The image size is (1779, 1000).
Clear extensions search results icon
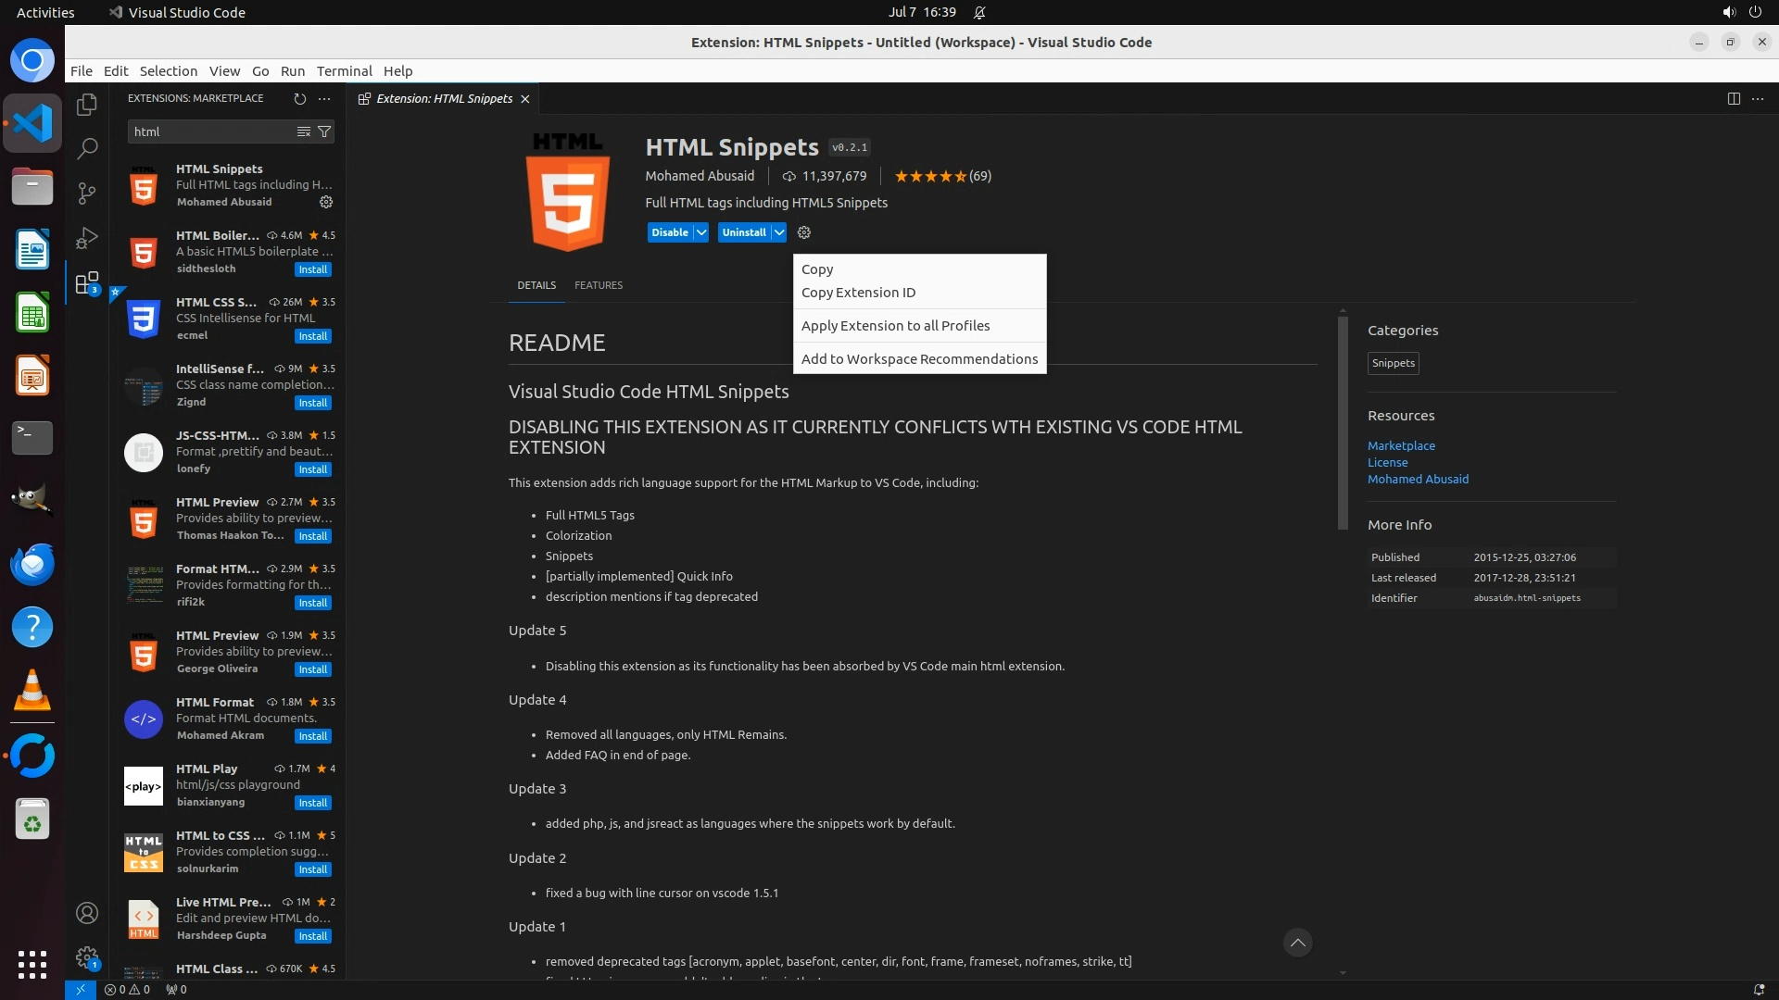click(x=303, y=131)
